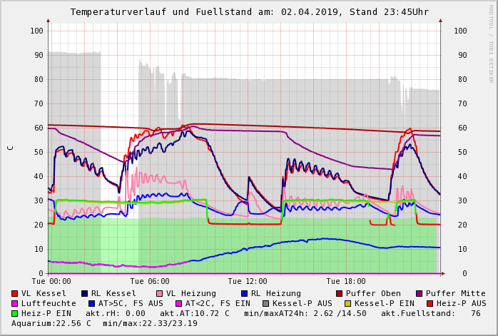This screenshot has height=336, width=498.
Task: Select the Puffer Oben dark red swatch
Action: click(340, 293)
